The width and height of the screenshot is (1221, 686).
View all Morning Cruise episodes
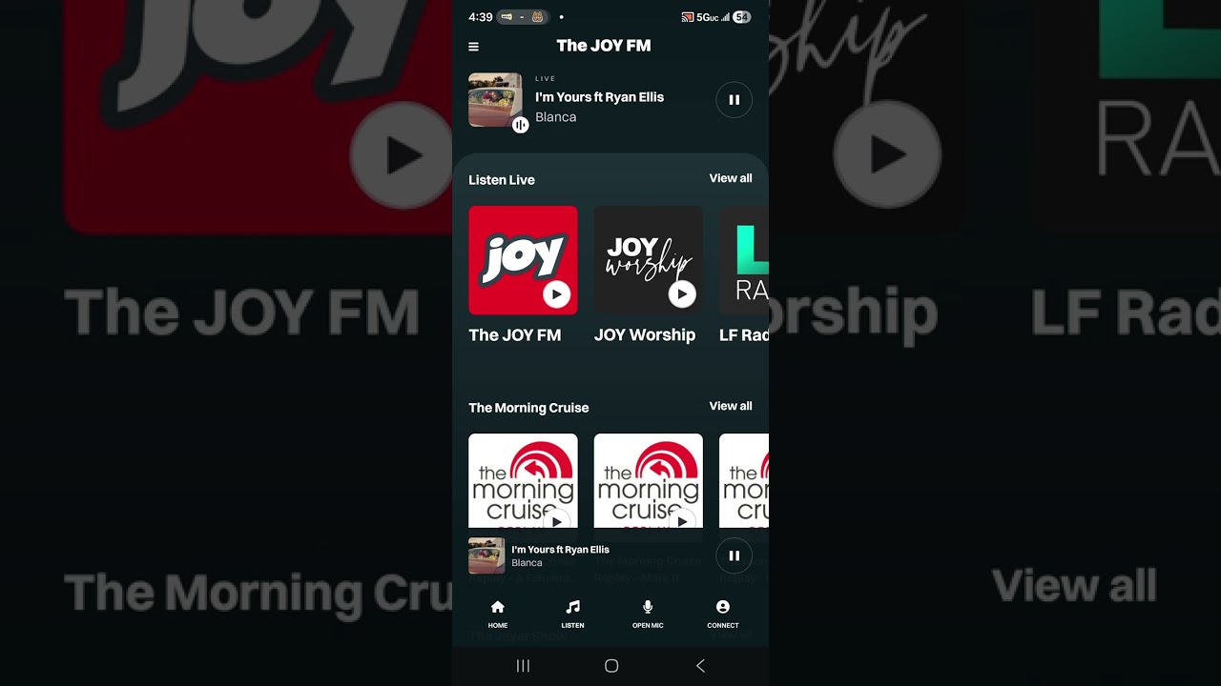click(731, 406)
